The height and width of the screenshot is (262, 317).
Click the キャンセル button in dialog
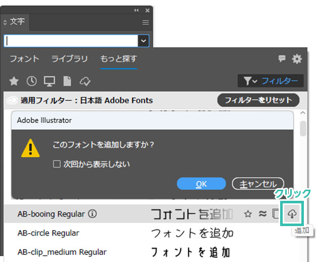pyautogui.click(x=257, y=184)
